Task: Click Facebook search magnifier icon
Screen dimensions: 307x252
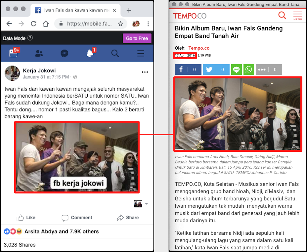Action: coord(115,54)
